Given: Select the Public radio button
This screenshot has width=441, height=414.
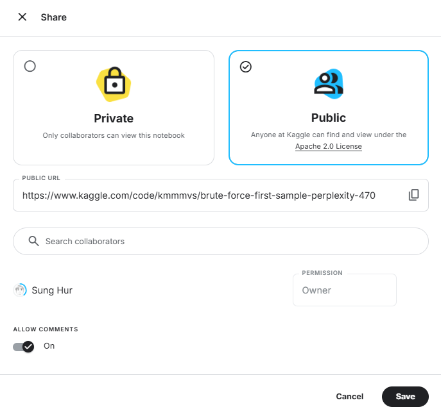Looking at the screenshot, I should coord(245,67).
